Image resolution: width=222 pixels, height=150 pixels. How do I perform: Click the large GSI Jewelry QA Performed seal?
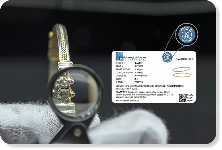(x=187, y=34)
